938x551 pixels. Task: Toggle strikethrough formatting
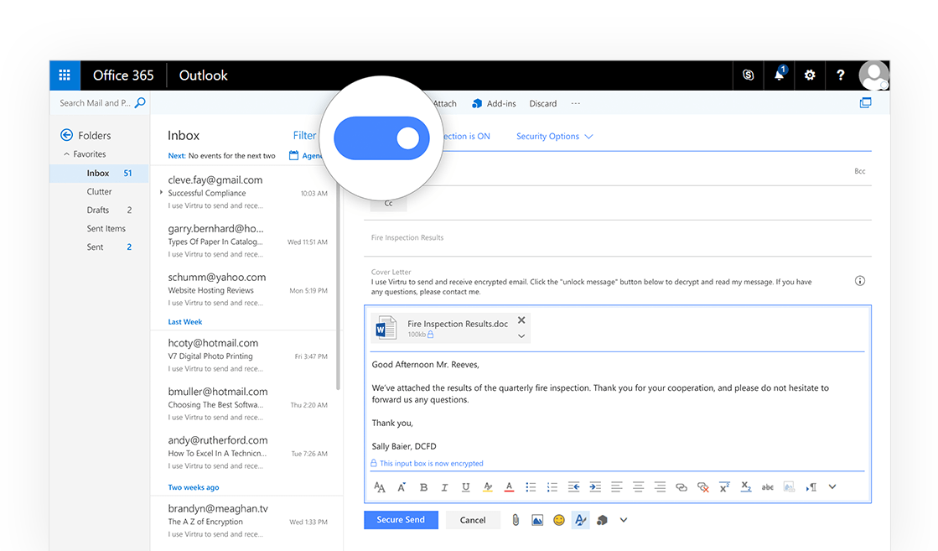pos(768,487)
